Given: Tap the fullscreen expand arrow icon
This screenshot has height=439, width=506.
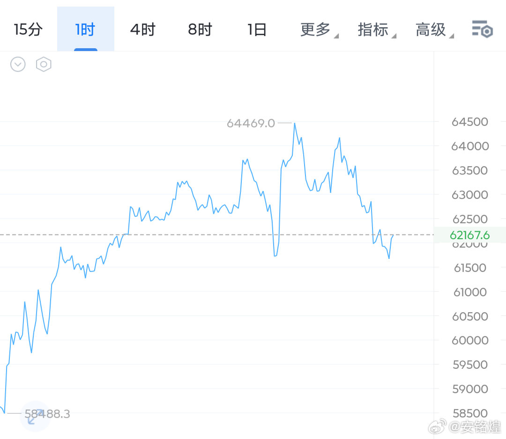Looking at the screenshot, I should 35,417.
